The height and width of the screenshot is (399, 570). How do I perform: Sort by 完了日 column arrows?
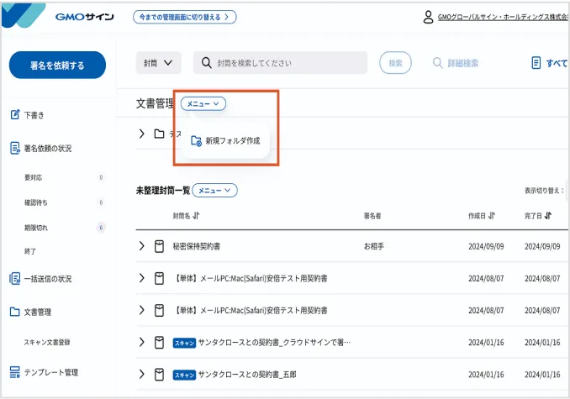tap(548, 216)
